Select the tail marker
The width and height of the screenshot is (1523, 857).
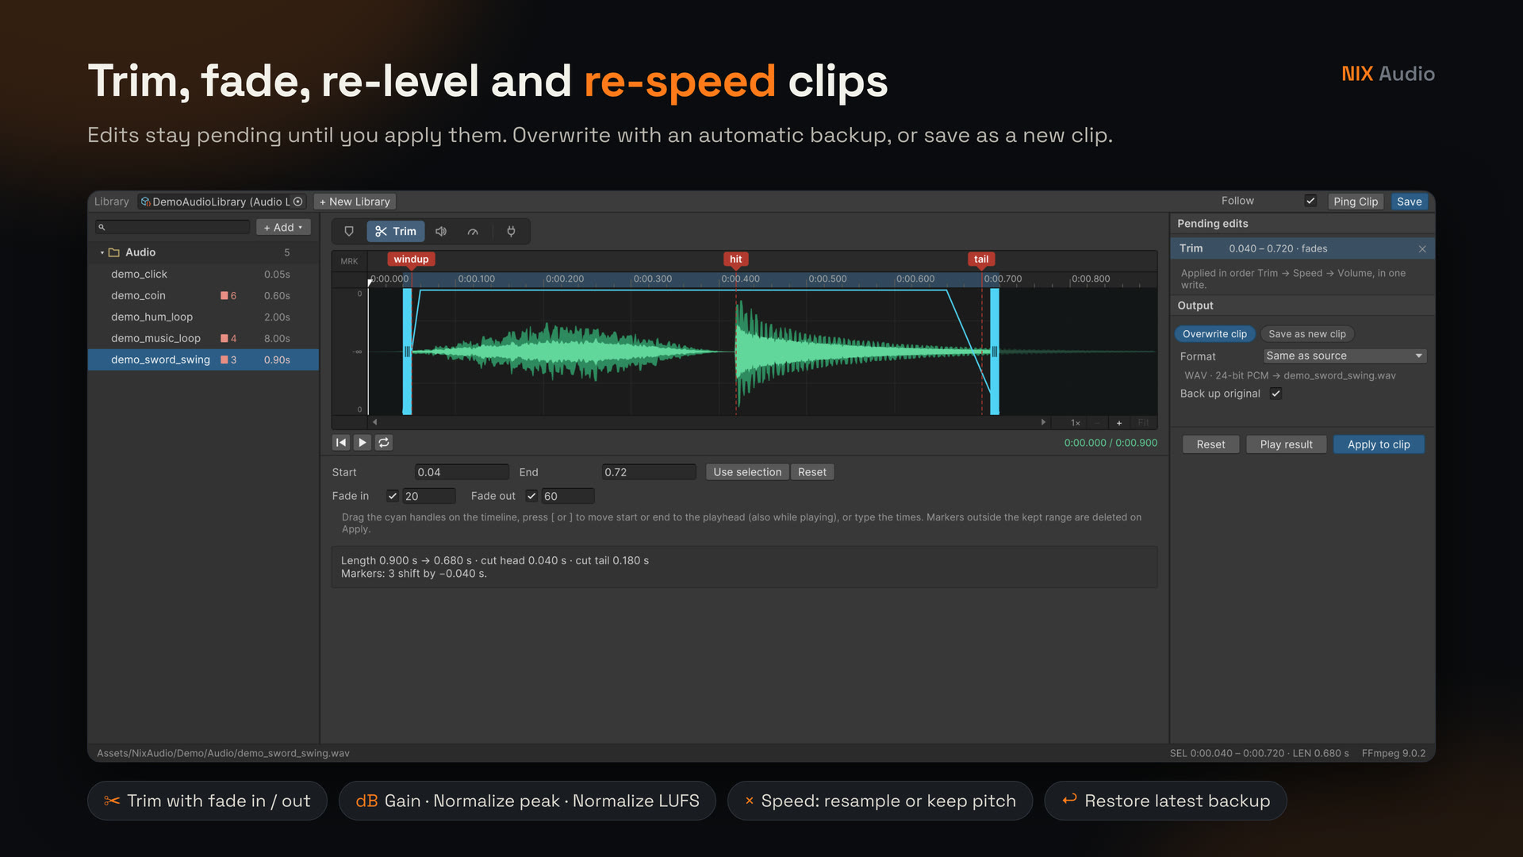981,259
